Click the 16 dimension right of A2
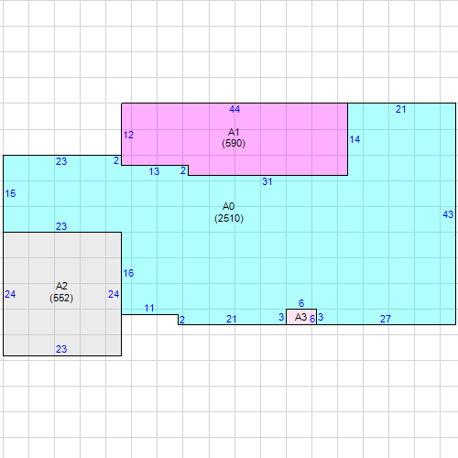The height and width of the screenshot is (458, 458). [128, 273]
